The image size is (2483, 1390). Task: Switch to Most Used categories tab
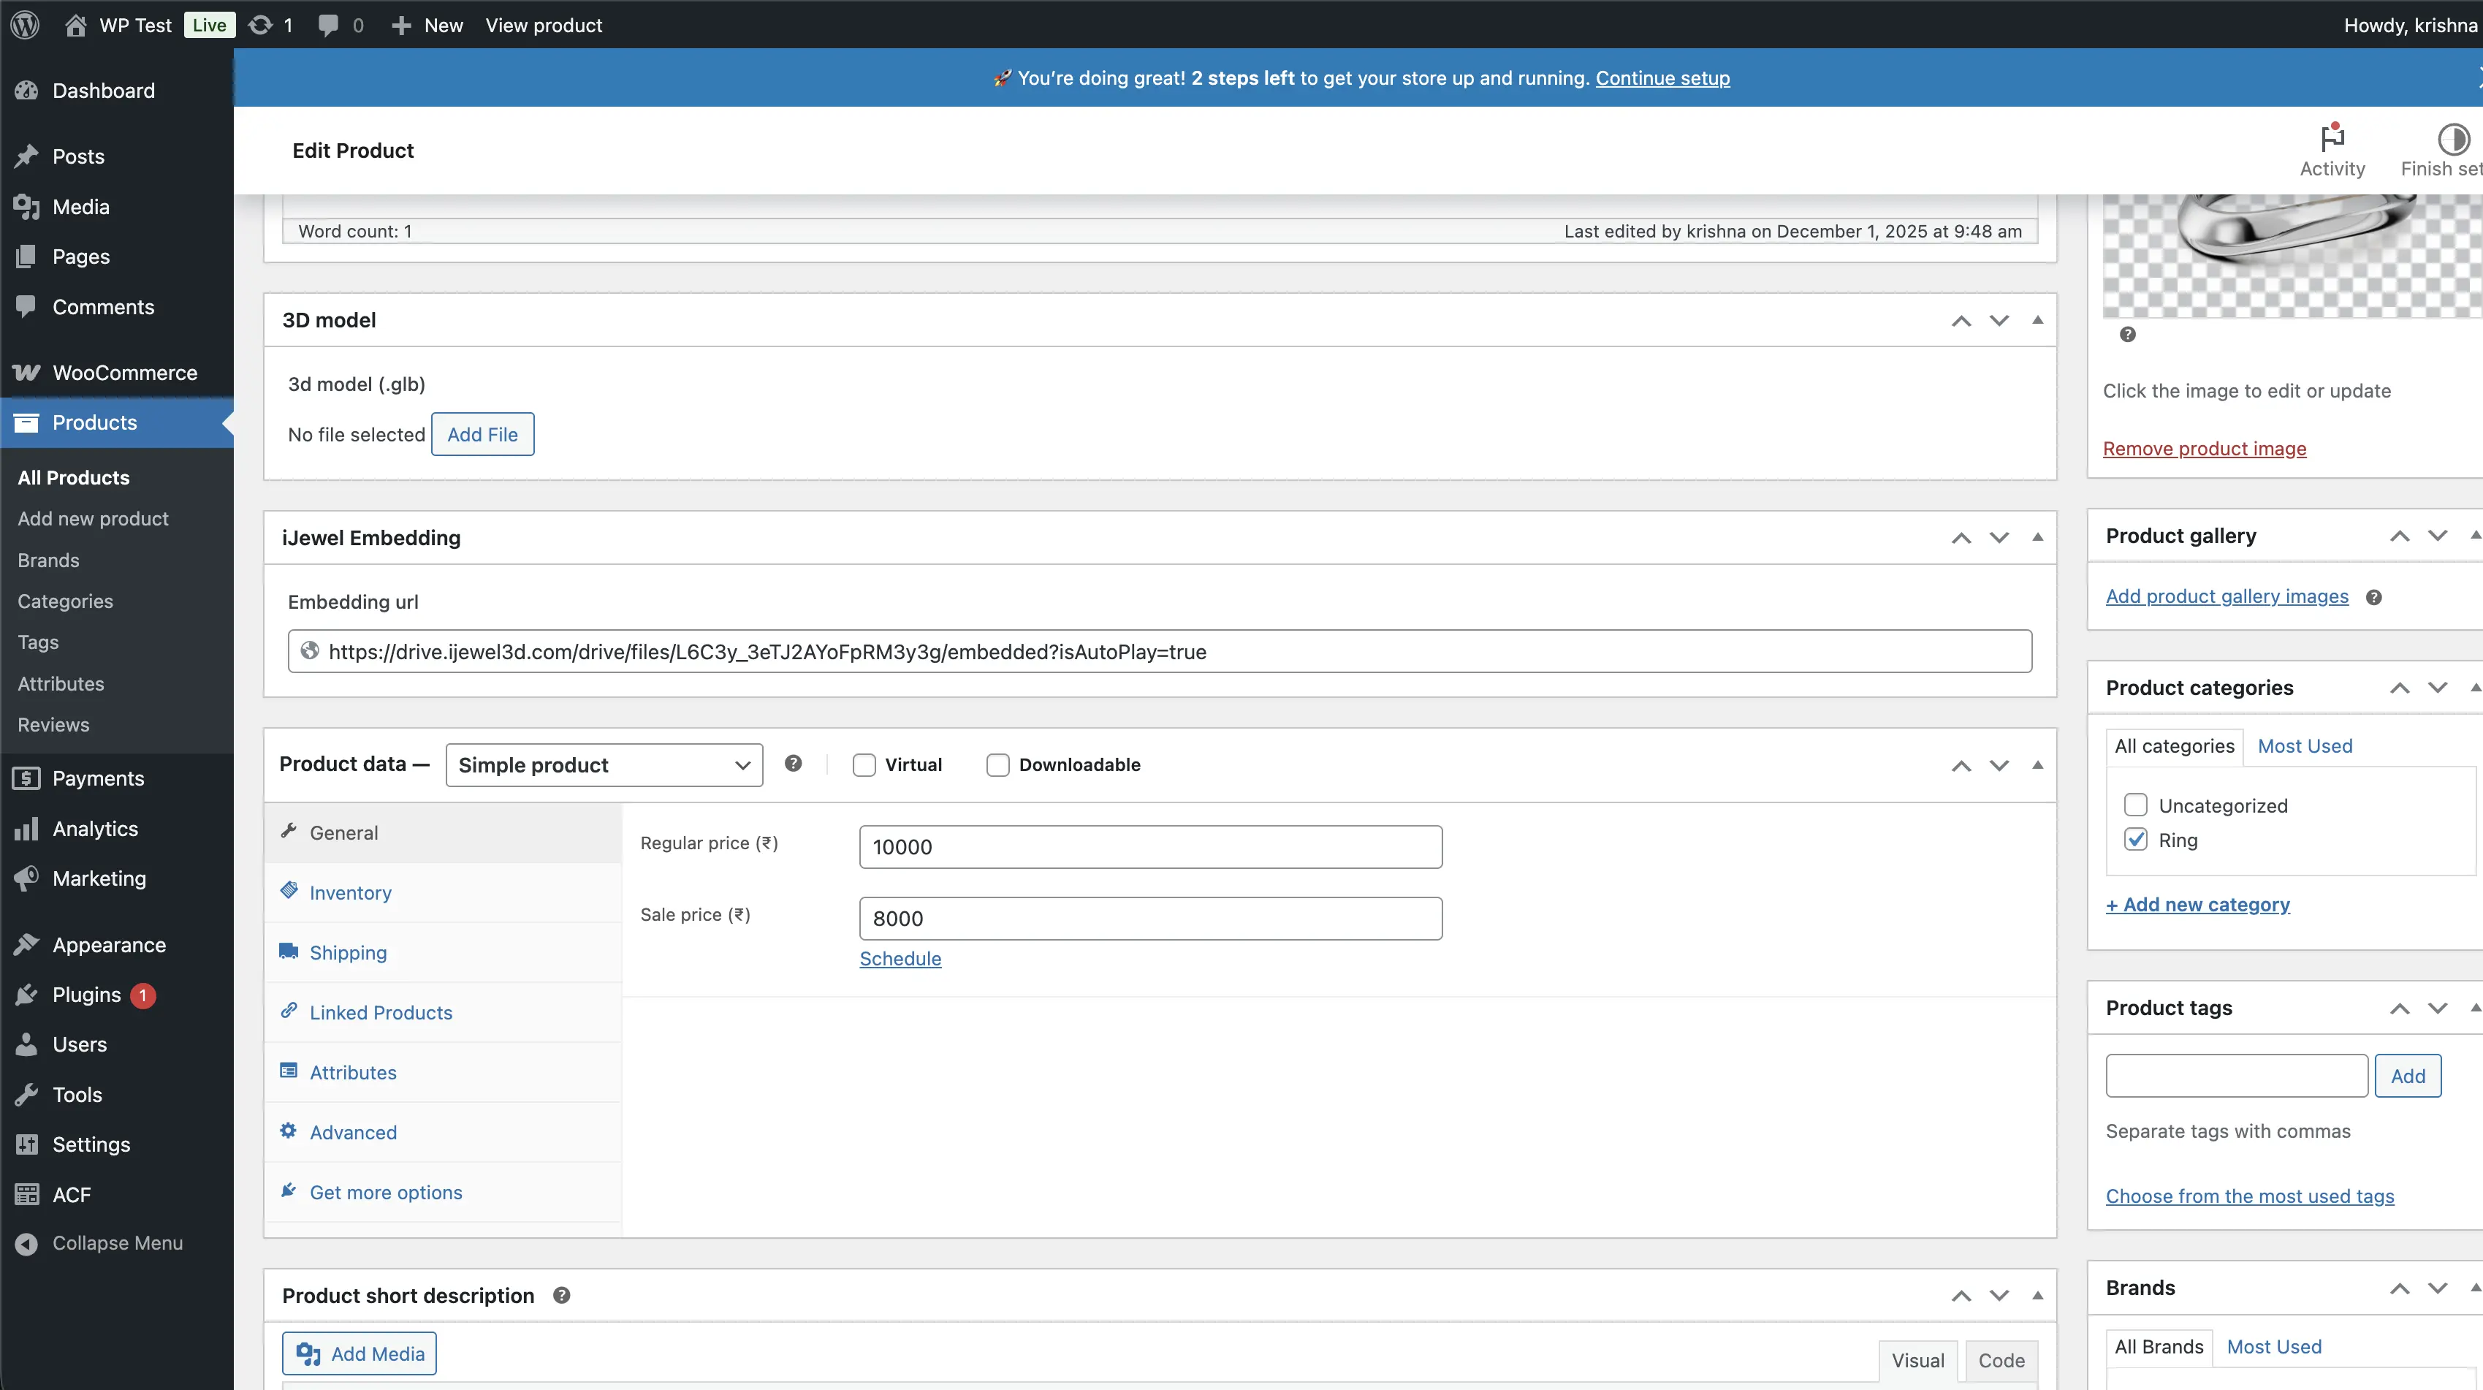tap(2305, 746)
